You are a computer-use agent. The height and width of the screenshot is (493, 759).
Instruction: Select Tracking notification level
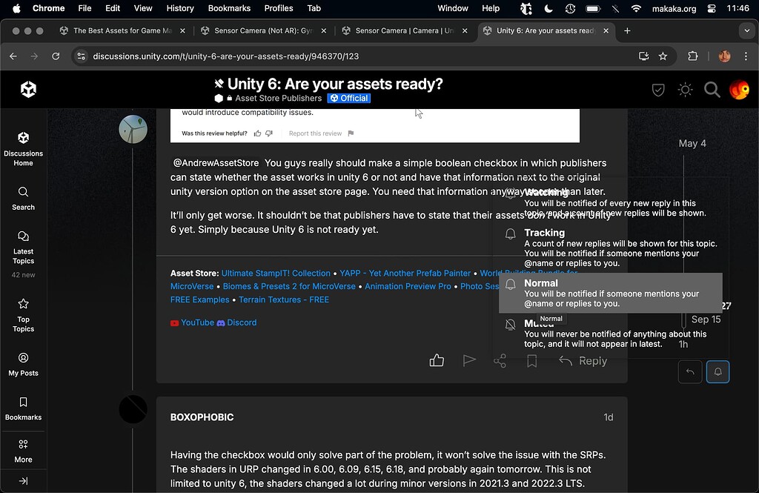pyautogui.click(x=611, y=248)
